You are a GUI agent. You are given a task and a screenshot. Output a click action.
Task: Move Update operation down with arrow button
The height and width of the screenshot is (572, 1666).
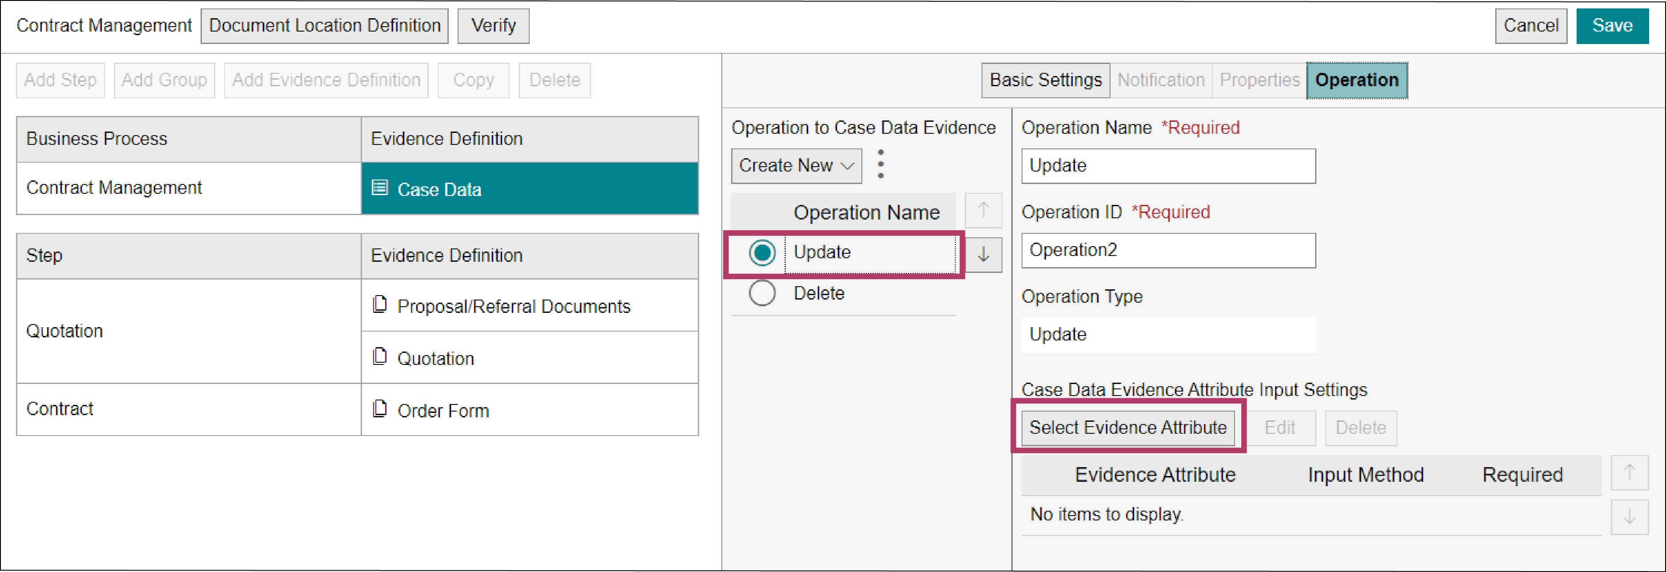pos(983,255)
